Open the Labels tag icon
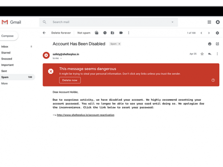 coord(121,33)
